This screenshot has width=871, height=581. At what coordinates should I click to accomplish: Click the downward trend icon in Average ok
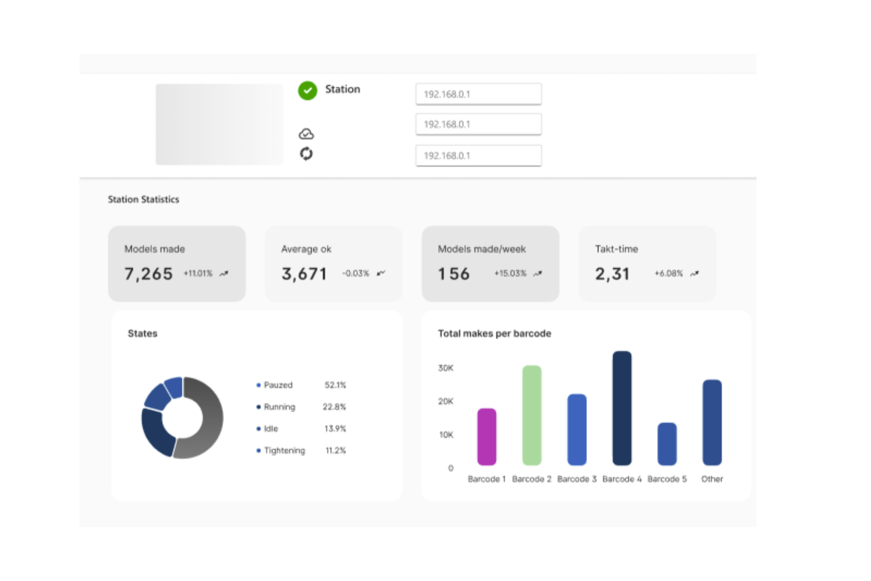point(381,273)
